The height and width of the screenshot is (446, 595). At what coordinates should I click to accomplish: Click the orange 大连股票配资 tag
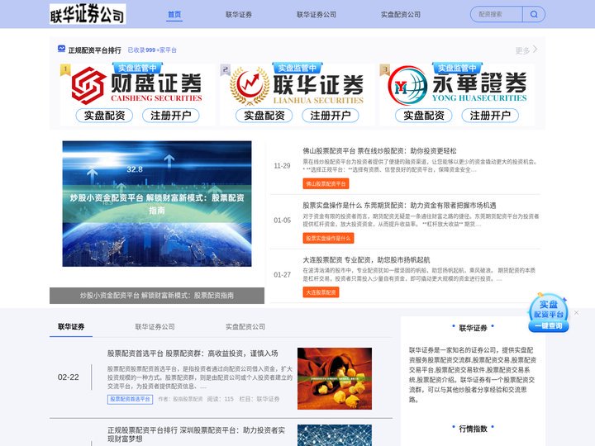click(321, 292)
